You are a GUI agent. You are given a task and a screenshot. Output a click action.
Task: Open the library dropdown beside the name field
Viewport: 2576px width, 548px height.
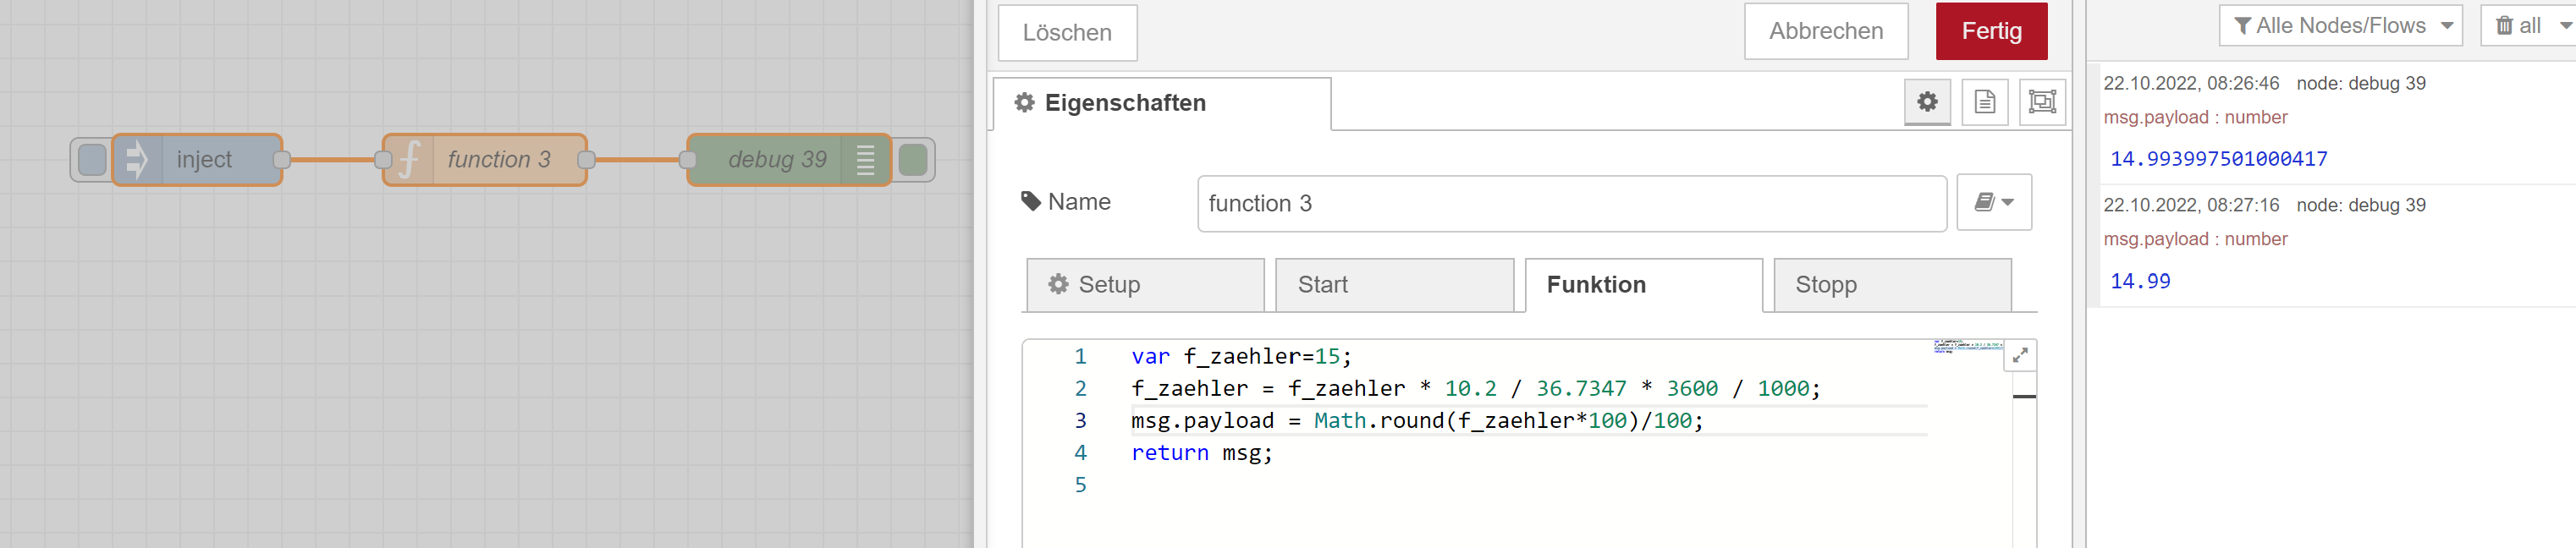tap(1993, 203)
